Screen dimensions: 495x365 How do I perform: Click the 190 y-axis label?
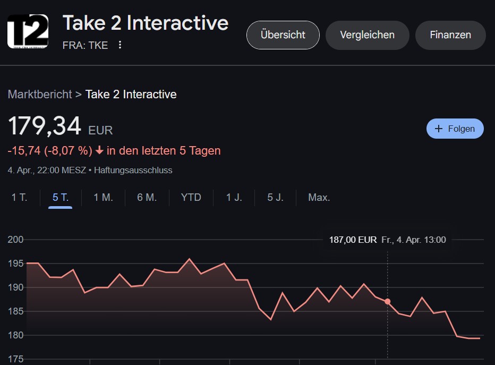[15, 287]
